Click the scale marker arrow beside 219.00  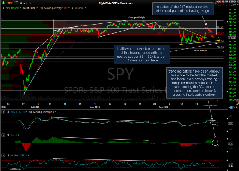(227, 22)
